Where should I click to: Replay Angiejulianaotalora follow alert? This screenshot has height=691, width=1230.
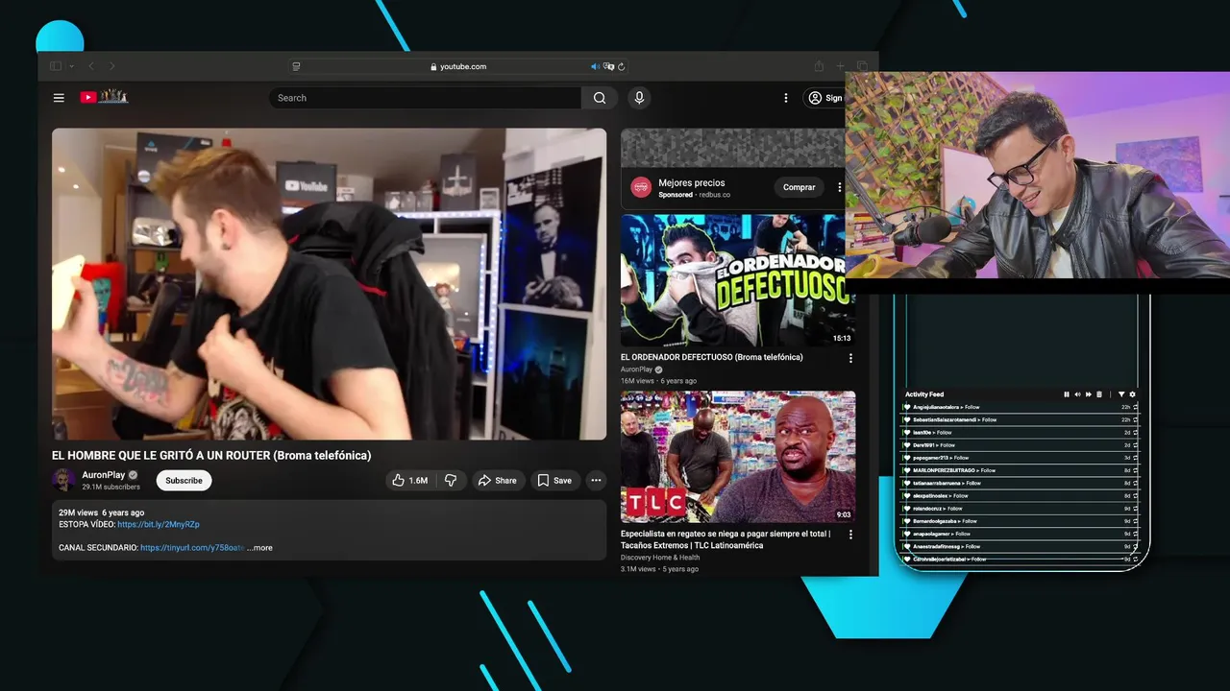[x=1136, y=407]
